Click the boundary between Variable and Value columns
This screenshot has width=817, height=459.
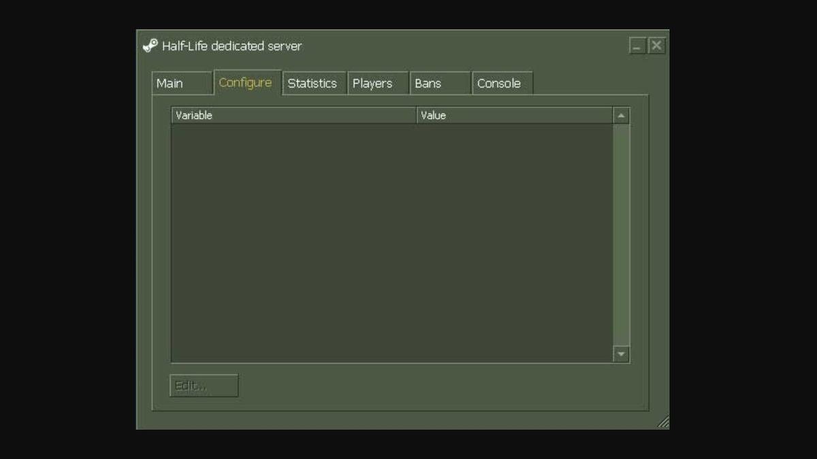tap(417, 115)
